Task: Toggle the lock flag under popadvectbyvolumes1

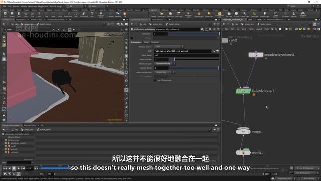Action: click(266, 58)
